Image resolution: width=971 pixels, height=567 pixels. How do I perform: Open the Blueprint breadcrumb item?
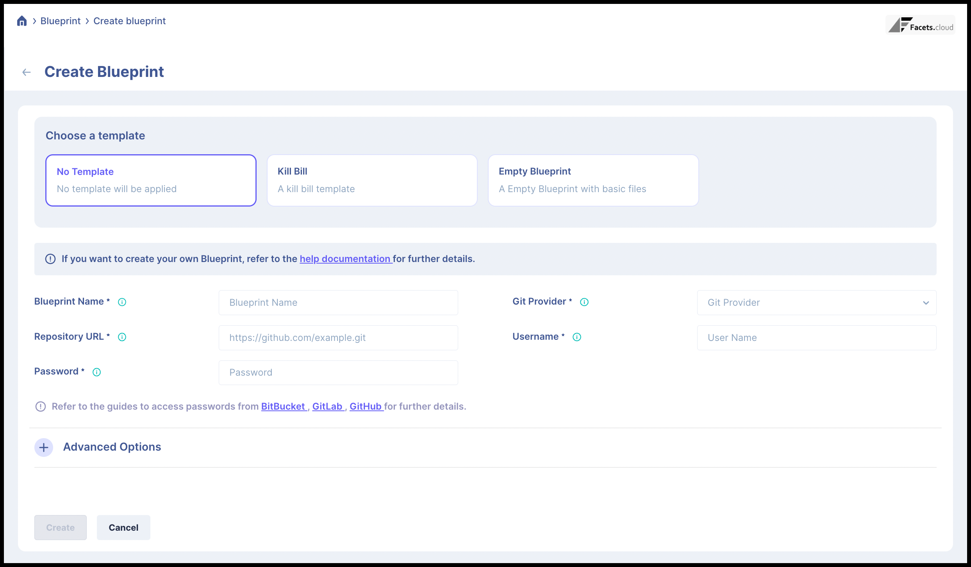tap(61, 21)
